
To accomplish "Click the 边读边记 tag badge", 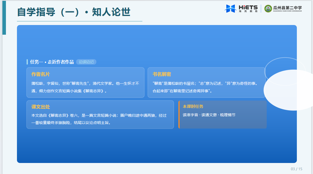I will (x=86, y=62).
